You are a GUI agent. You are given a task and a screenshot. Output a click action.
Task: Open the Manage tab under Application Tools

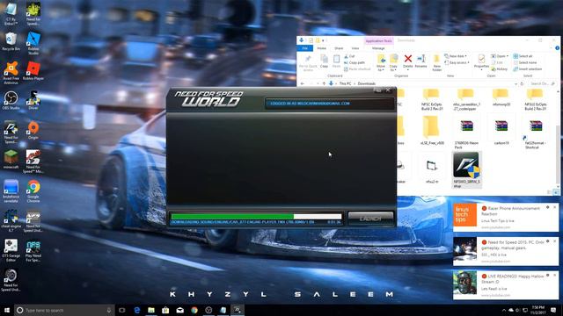(x=378, y=48)
